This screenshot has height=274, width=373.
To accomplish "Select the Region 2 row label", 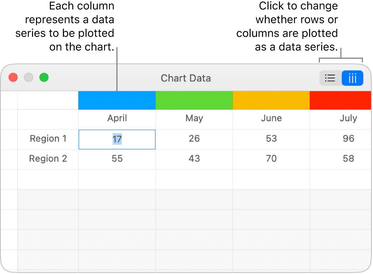I will (48, 159).
